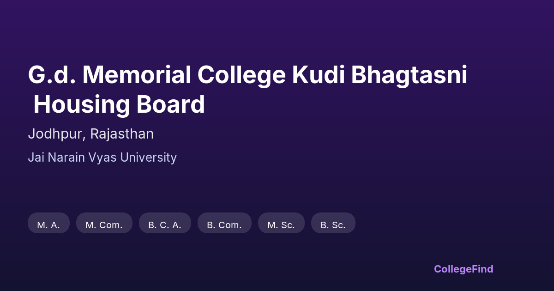Click the word College in the heading
Image resolution: width=554 pixels, height=291 pixels.
(241, 75)
